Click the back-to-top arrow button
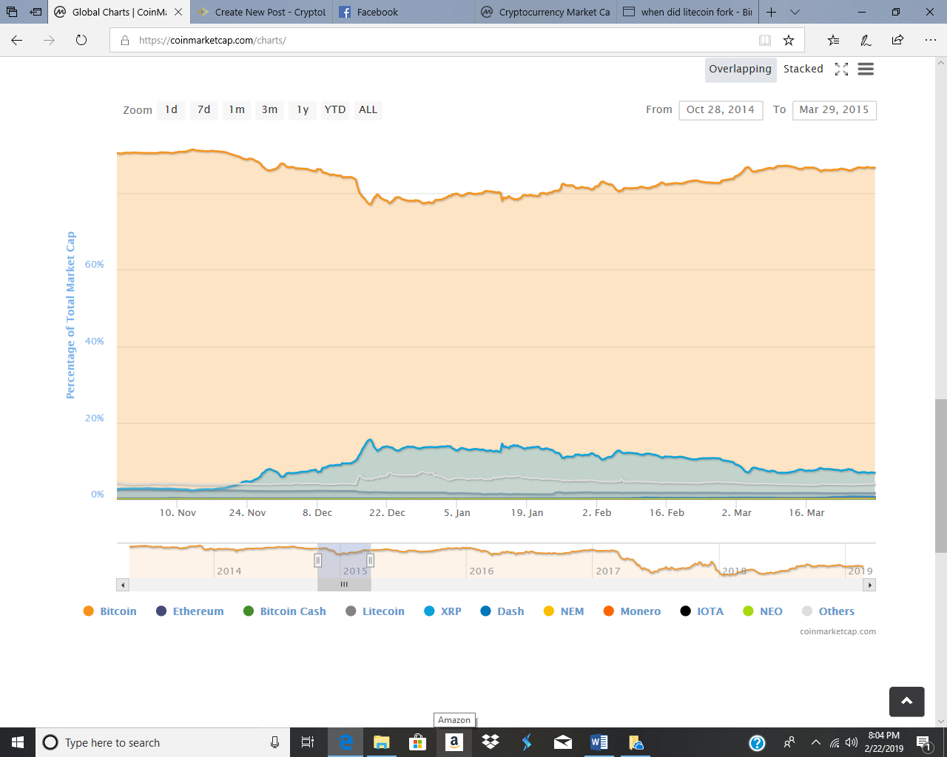Image resolution: width=947 pixels, height=757 pixels. pyautogui.click(x=907, y=702)
